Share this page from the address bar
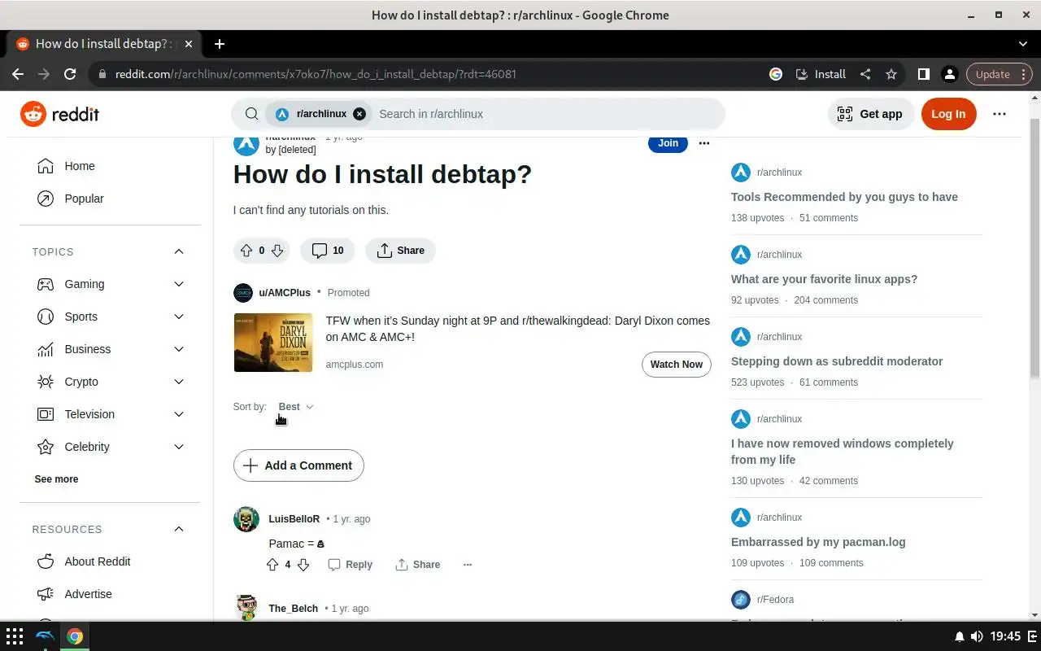 tap(865, 74)
